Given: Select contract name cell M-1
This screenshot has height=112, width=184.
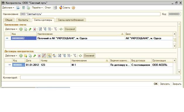Looking at the screenshot, I should (90, 65).
